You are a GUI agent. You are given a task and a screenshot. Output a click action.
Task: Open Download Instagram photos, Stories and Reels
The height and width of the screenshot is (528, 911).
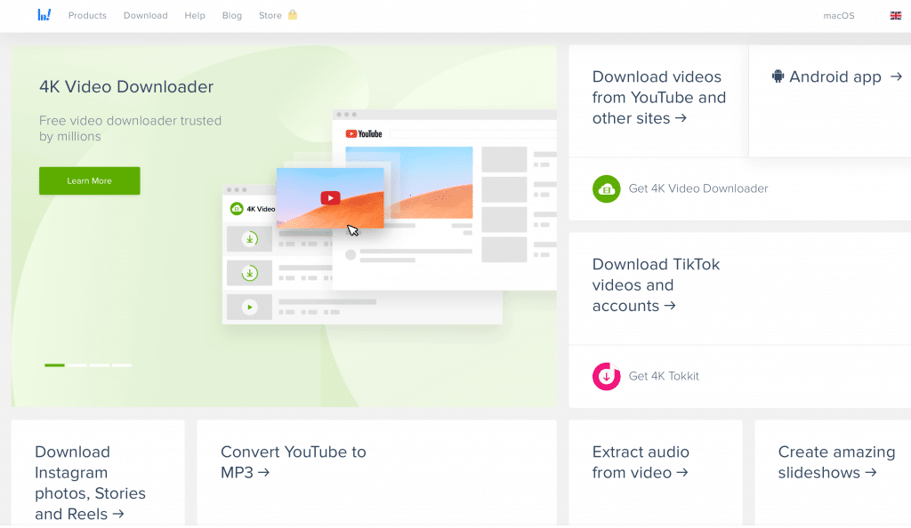coord(90,483)
